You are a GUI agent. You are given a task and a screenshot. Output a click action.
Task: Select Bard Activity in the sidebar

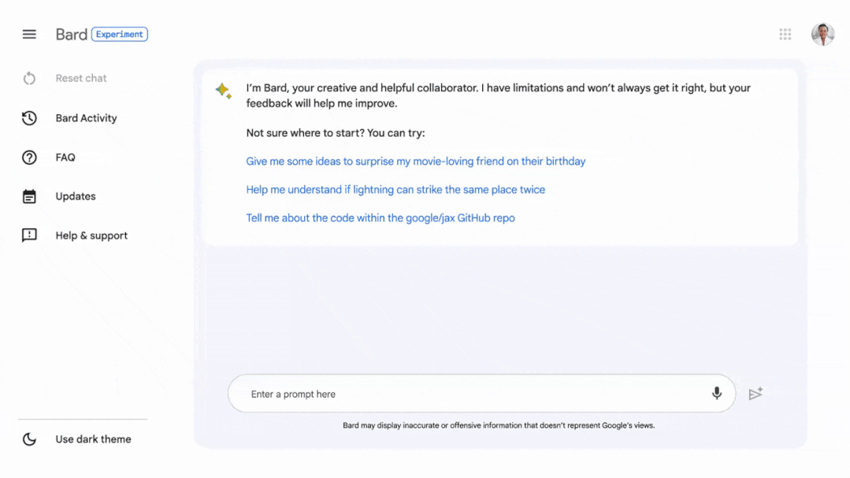(86, 118)
